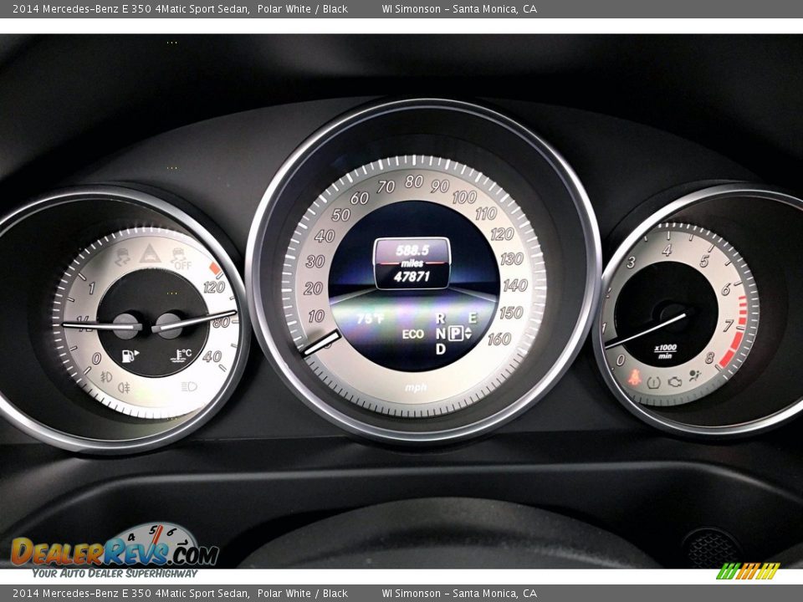
Task: Click the D gear letter
Action: pyautogui.click(x=441, y=349)
